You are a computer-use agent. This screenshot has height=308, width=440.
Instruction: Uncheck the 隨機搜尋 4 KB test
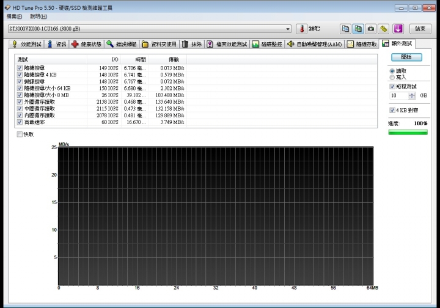tap(20, 75)
